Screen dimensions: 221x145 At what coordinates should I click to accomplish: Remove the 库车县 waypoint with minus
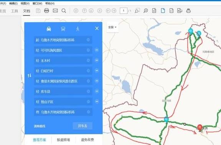pyautogui.click(x=97, y=91)
